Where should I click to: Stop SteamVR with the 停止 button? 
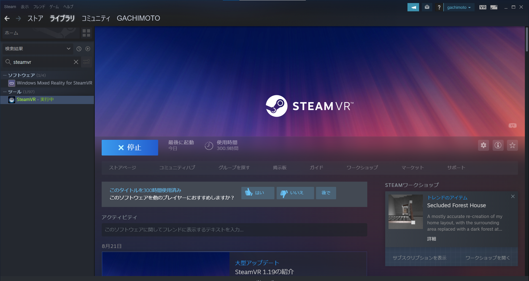tap(130, 148)
